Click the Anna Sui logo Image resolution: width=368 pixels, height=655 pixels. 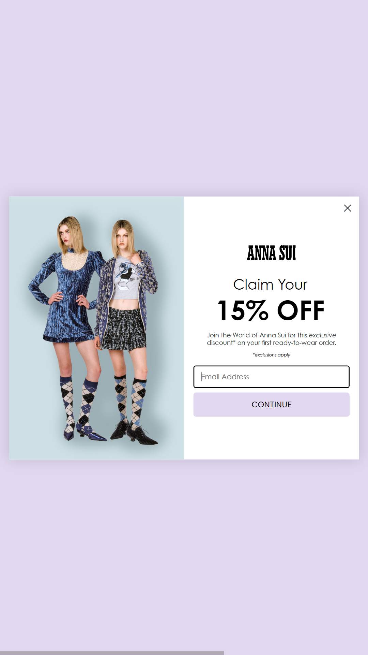coord(272,253)
